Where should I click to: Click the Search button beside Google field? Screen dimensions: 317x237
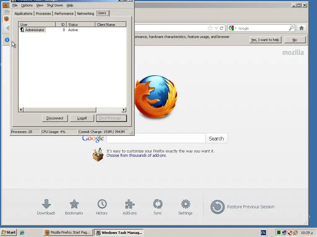click(216, 139)
